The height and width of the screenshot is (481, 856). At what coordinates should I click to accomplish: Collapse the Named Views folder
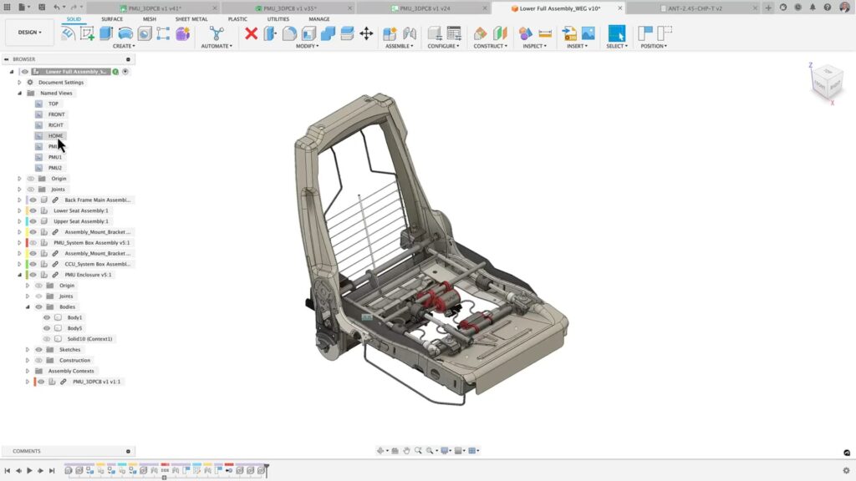pos(20,93)
